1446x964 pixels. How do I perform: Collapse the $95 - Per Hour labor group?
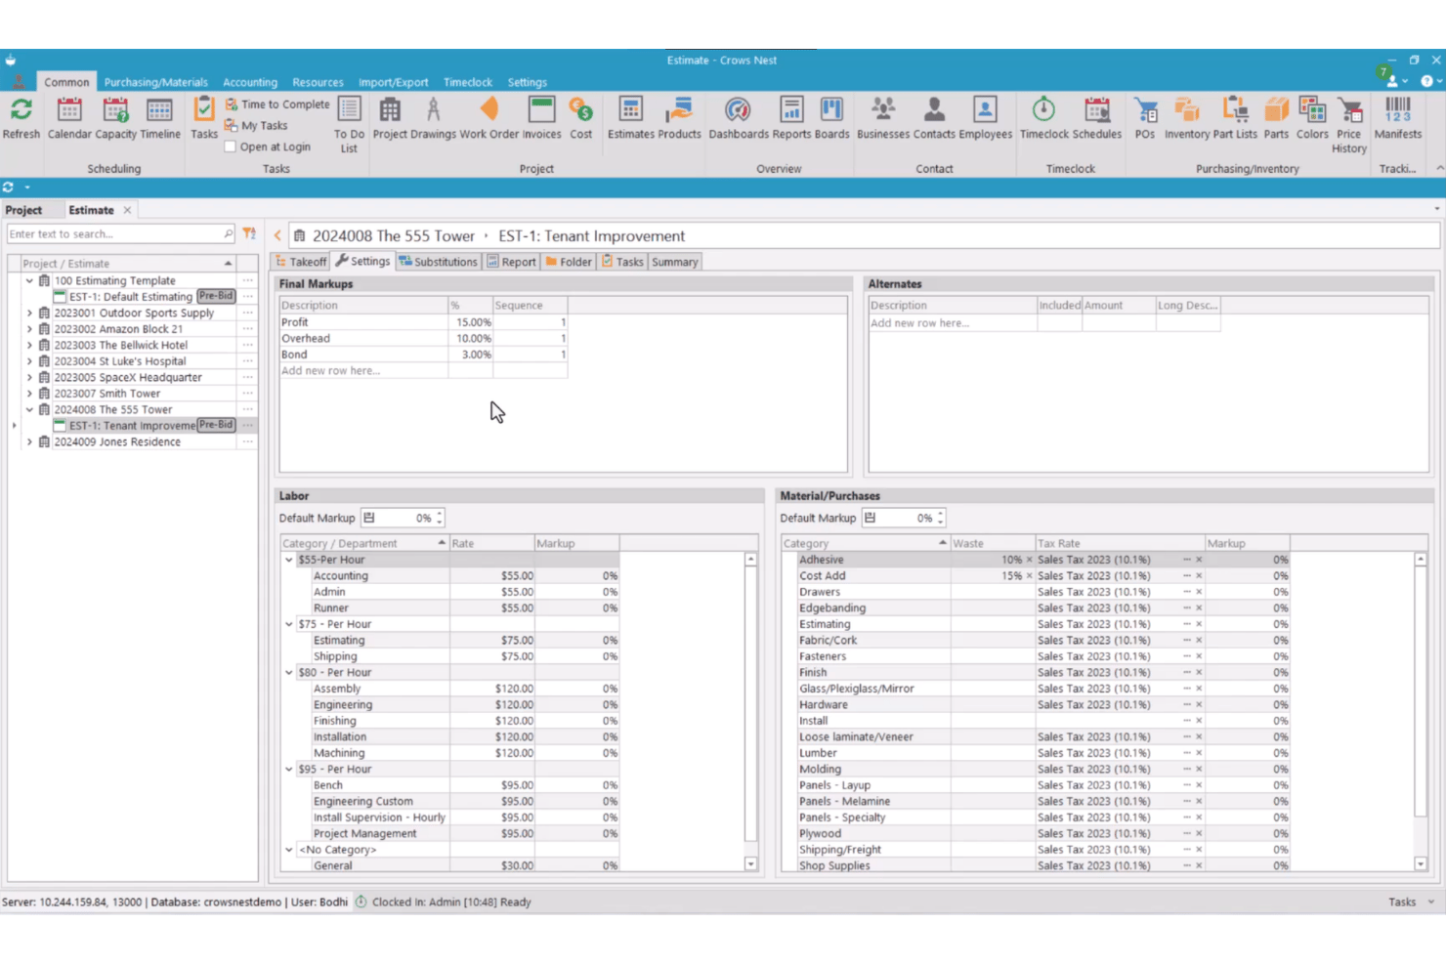(x=289, y=769)
